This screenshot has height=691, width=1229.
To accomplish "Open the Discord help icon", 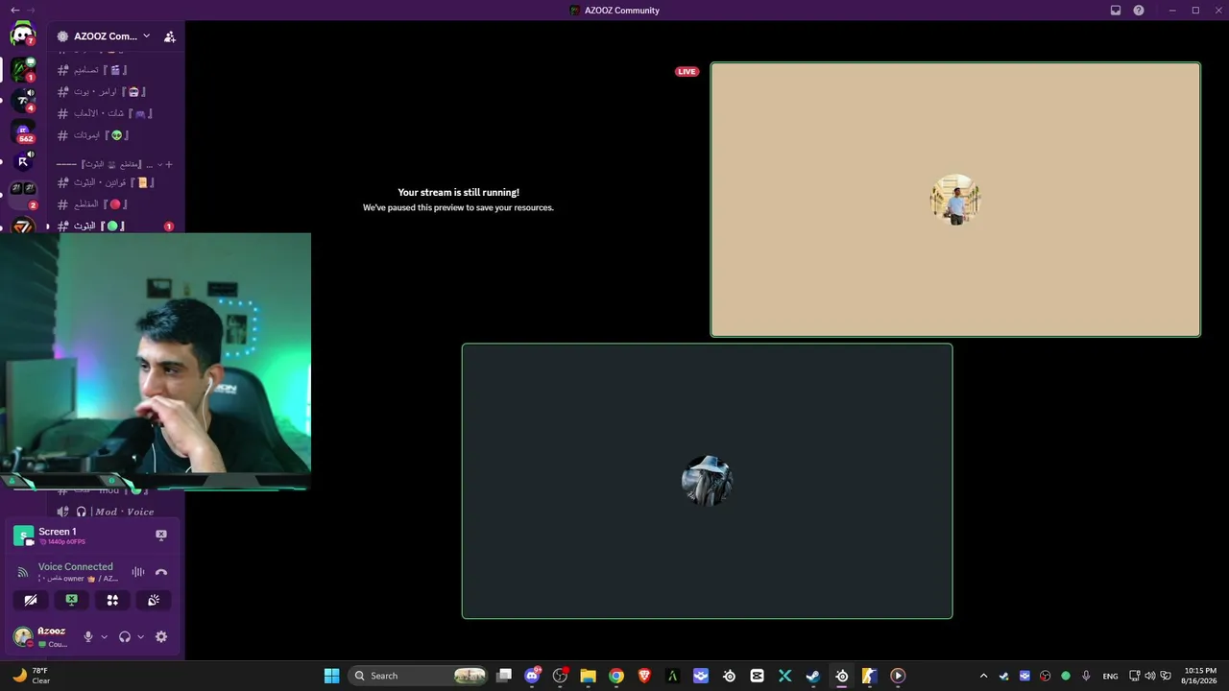I will (1139, 11).
